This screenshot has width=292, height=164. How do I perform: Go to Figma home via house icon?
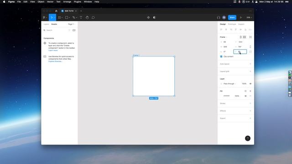[56, 11]
